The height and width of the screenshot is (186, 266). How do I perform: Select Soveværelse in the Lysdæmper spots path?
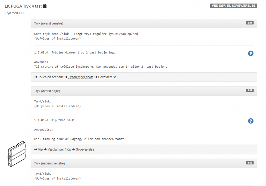pyautogui.click(x=107, y=77)
